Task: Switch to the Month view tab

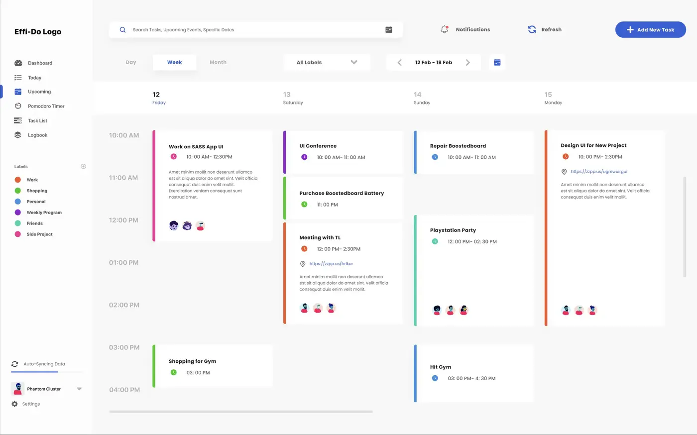Action: pyautogui.click(x=218, y=62)
